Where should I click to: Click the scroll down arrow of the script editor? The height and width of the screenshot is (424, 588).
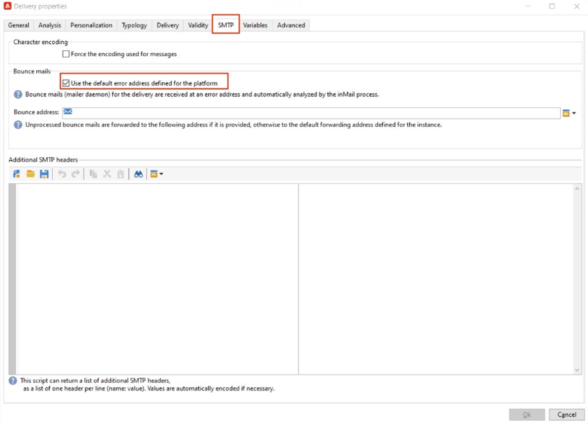click(x=577, y=370)
